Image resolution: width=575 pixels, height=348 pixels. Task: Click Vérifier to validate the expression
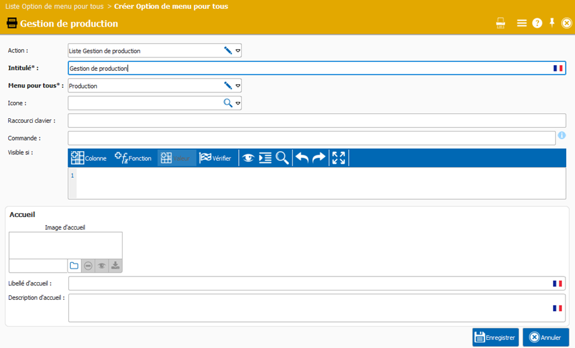(x=215, y=158)
